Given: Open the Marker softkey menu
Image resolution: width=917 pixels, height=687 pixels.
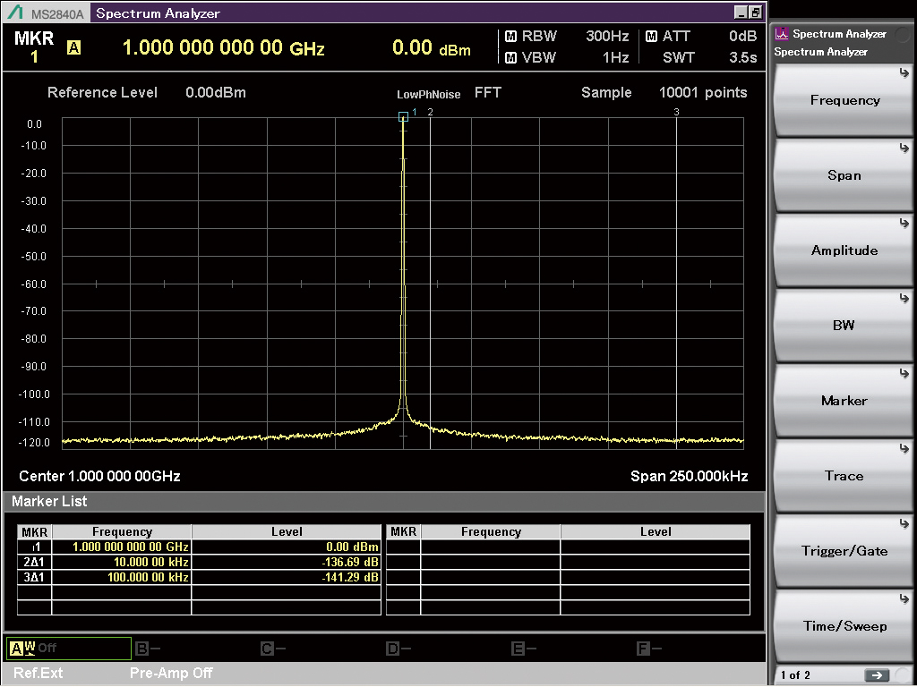Looking at the screenshot, I should coord(844,401).
